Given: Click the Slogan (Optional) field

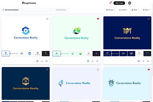Looking at the screenshot, I should tap(62, 10).
